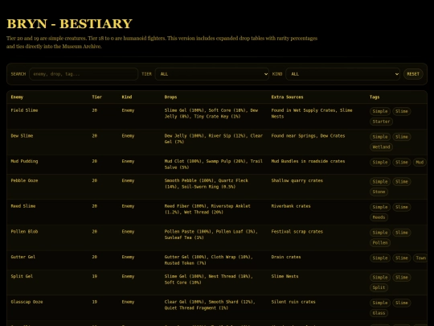The width and height of the screenshot is (434, 326).
Task: Click the Extra Sources column header
Action: pyautogui.click(x=287, y=97)
